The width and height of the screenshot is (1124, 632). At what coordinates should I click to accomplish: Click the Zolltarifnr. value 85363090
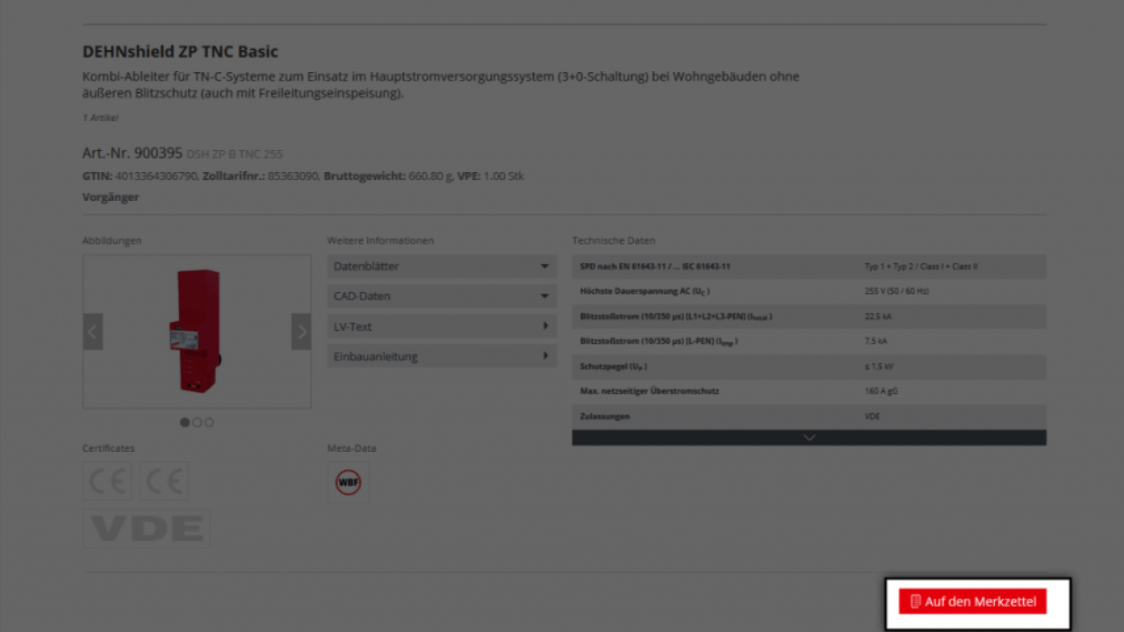(294, 176)
